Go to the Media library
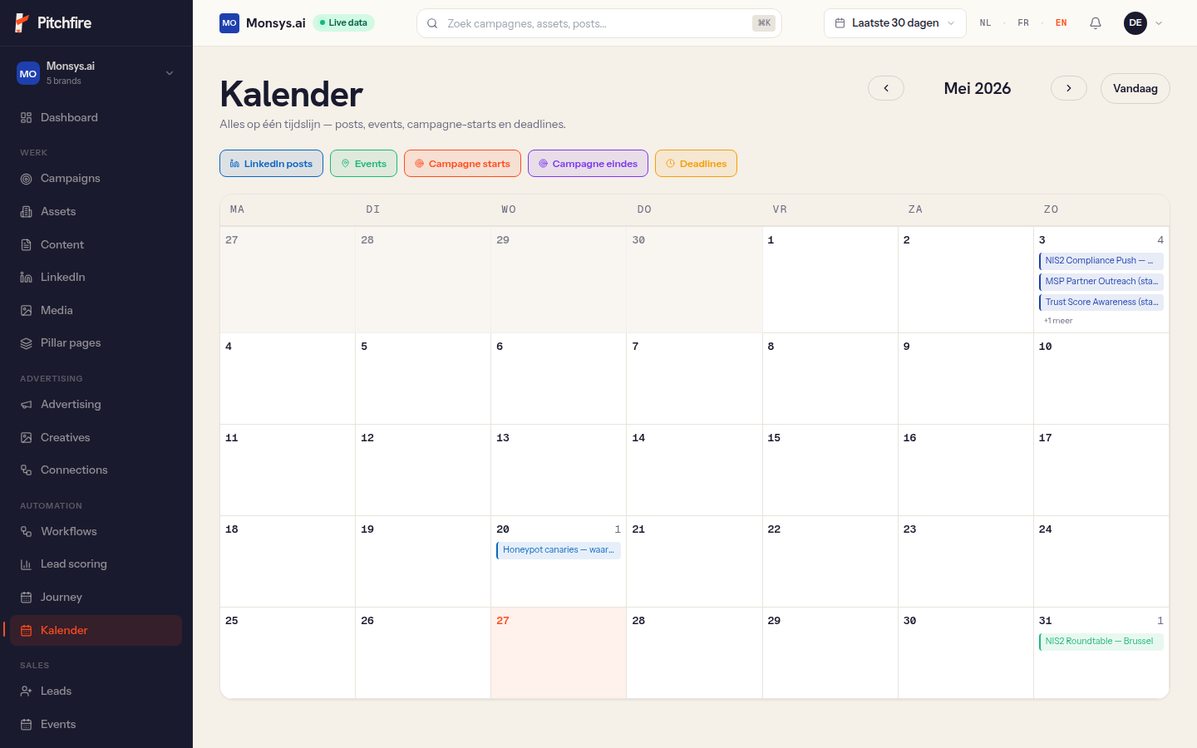Viewport: 1197px width, 748px height. click(x=96, y=310)
